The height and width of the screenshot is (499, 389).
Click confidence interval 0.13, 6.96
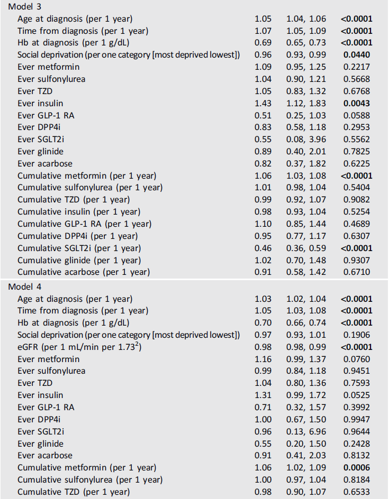coord(303,431)
